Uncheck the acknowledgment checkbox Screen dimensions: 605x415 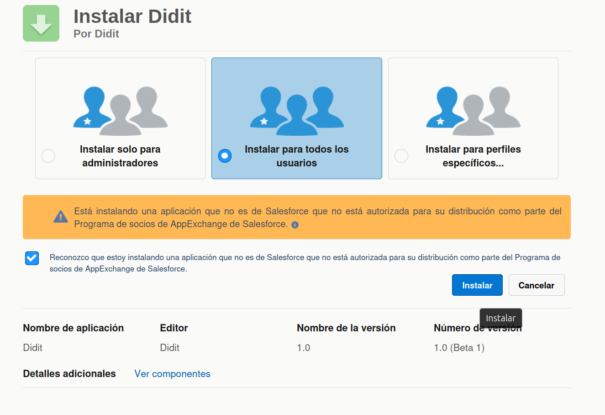coord(32,258)
